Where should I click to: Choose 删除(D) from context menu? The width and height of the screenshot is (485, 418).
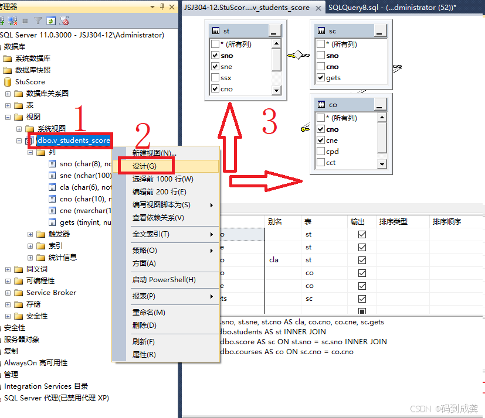(x=144, y=326)
